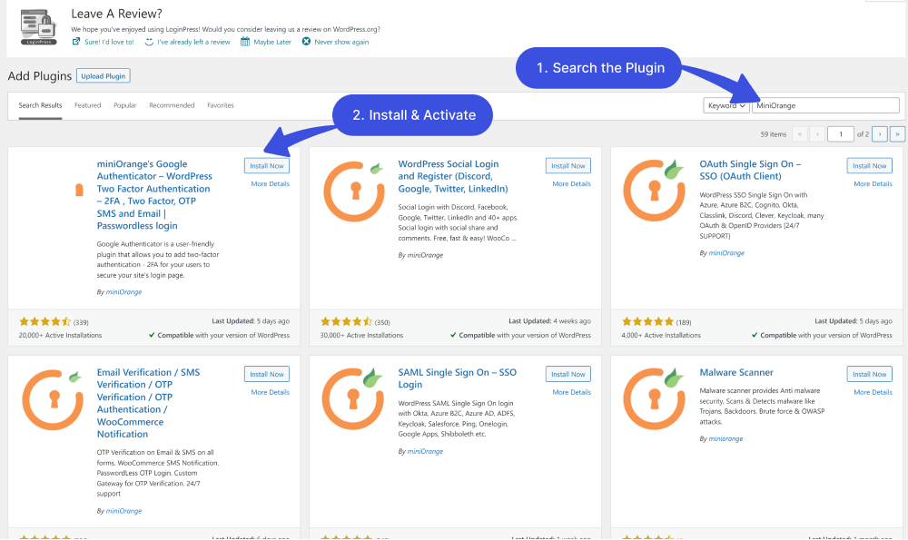
Task: Open the Keyword search type dropdown
Action: (726, 105)
